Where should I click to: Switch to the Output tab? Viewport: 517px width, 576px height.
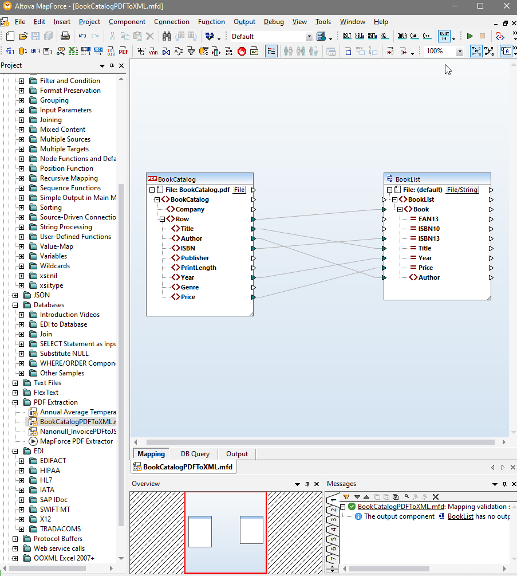click(237, 454)
